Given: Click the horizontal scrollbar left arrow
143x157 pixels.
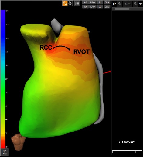Looking at the screenshot, I should tap(114, 9).
